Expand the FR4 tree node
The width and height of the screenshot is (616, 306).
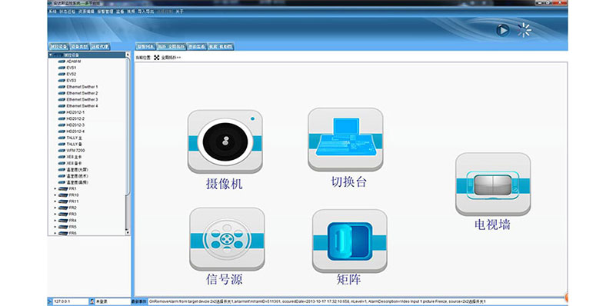(55, 221)
